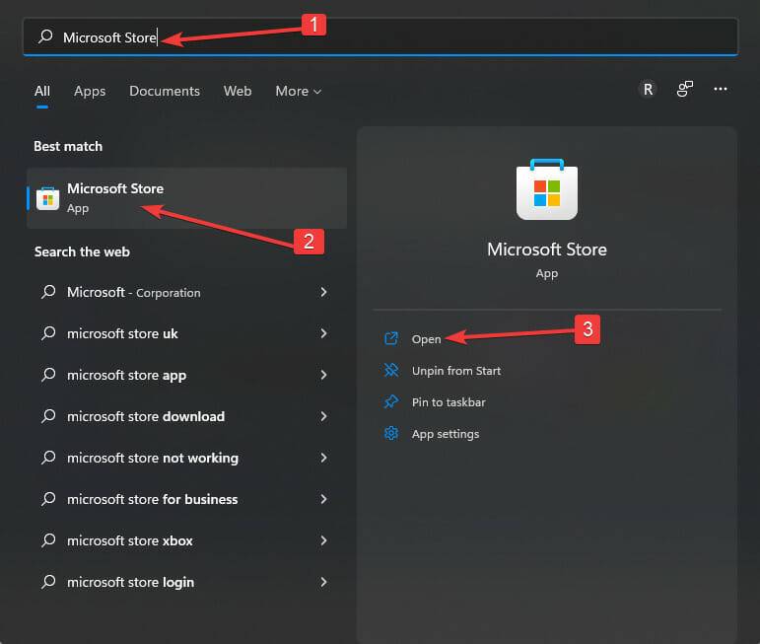Expand microsoft store download chevron
Screen dimensions: 760x644
[x=323, y=416]
